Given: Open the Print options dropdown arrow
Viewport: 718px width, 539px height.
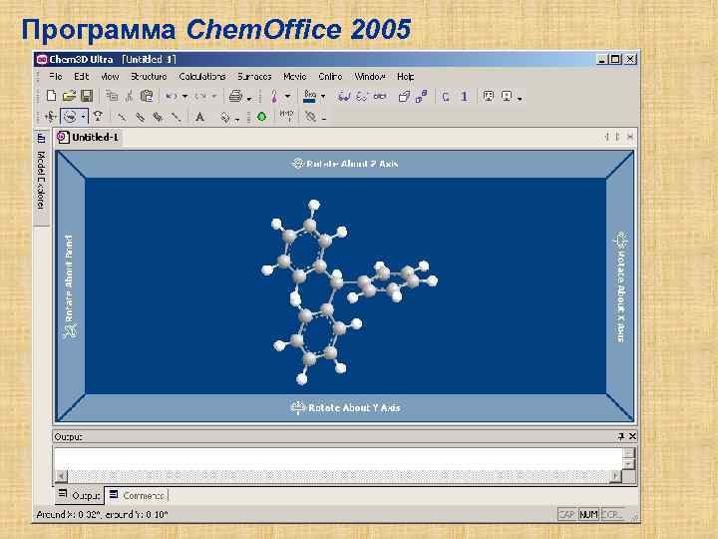Looking at the screenshot, I should [249, 98].
